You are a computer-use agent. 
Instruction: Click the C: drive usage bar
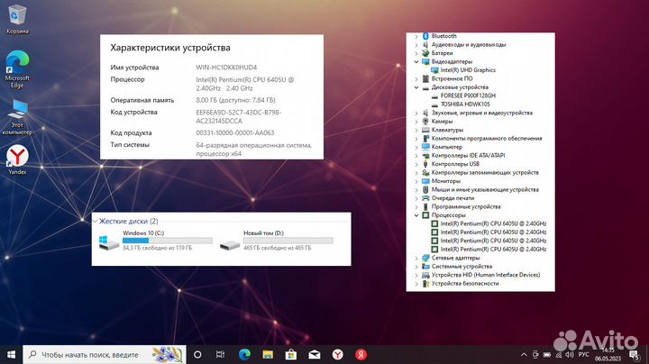click(x=168, y=241)
